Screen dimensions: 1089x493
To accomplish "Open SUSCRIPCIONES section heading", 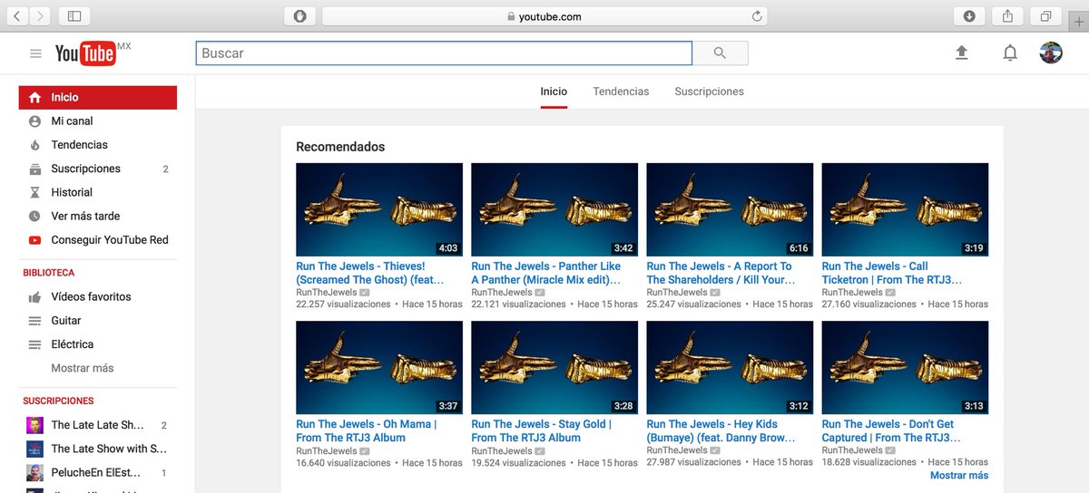I will point(58,401).
